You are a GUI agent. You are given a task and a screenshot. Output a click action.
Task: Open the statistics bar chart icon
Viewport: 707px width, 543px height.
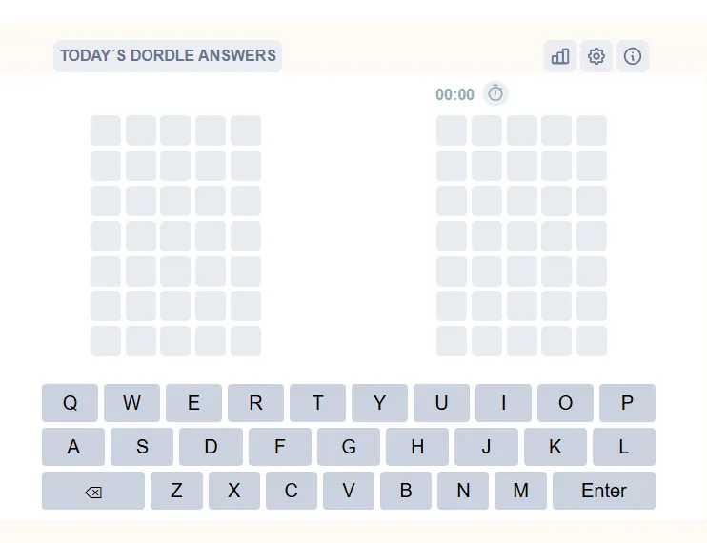coord(560,56)
